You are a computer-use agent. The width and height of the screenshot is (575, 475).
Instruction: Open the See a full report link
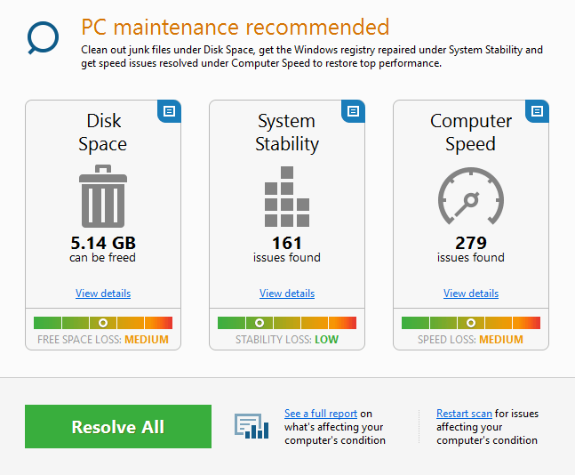click(321, 414)
